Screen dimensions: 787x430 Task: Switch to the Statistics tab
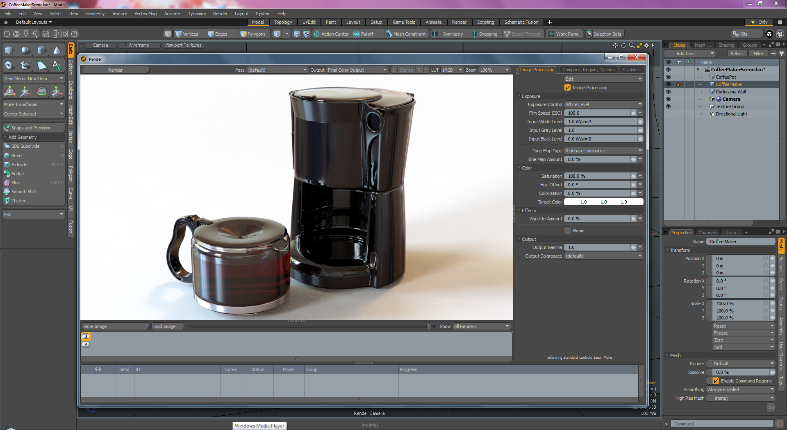pyautogui.click(x=631, y=70)
